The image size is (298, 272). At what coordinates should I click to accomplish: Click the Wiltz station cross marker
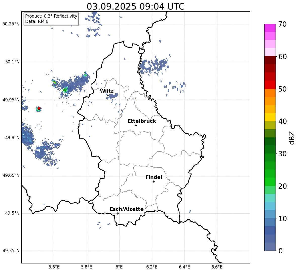[x=108, y=95]
